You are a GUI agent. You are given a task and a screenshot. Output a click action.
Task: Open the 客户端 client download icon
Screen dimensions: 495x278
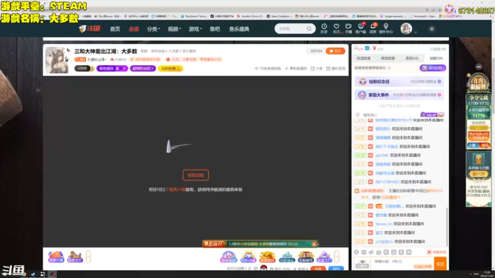coord(361,28)
